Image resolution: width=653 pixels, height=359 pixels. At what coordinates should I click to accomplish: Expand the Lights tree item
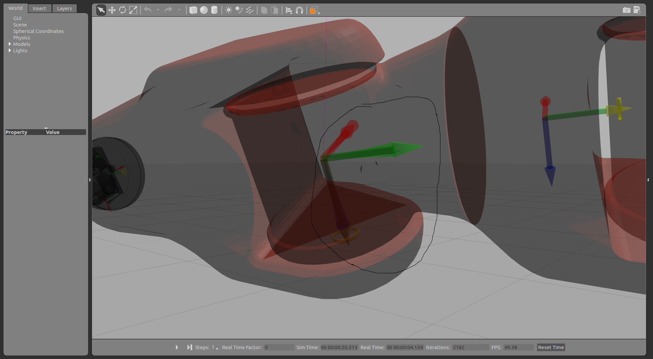(x=10, y=50)
